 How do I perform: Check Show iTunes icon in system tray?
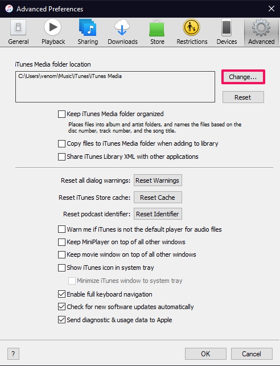tap(61, 268)
